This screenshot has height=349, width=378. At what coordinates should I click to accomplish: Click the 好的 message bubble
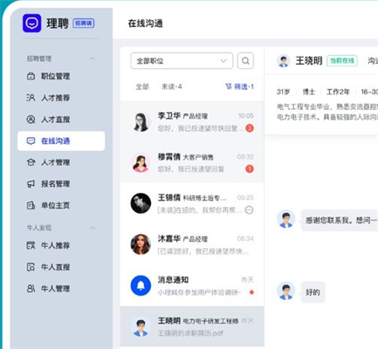tap(313, 292)
